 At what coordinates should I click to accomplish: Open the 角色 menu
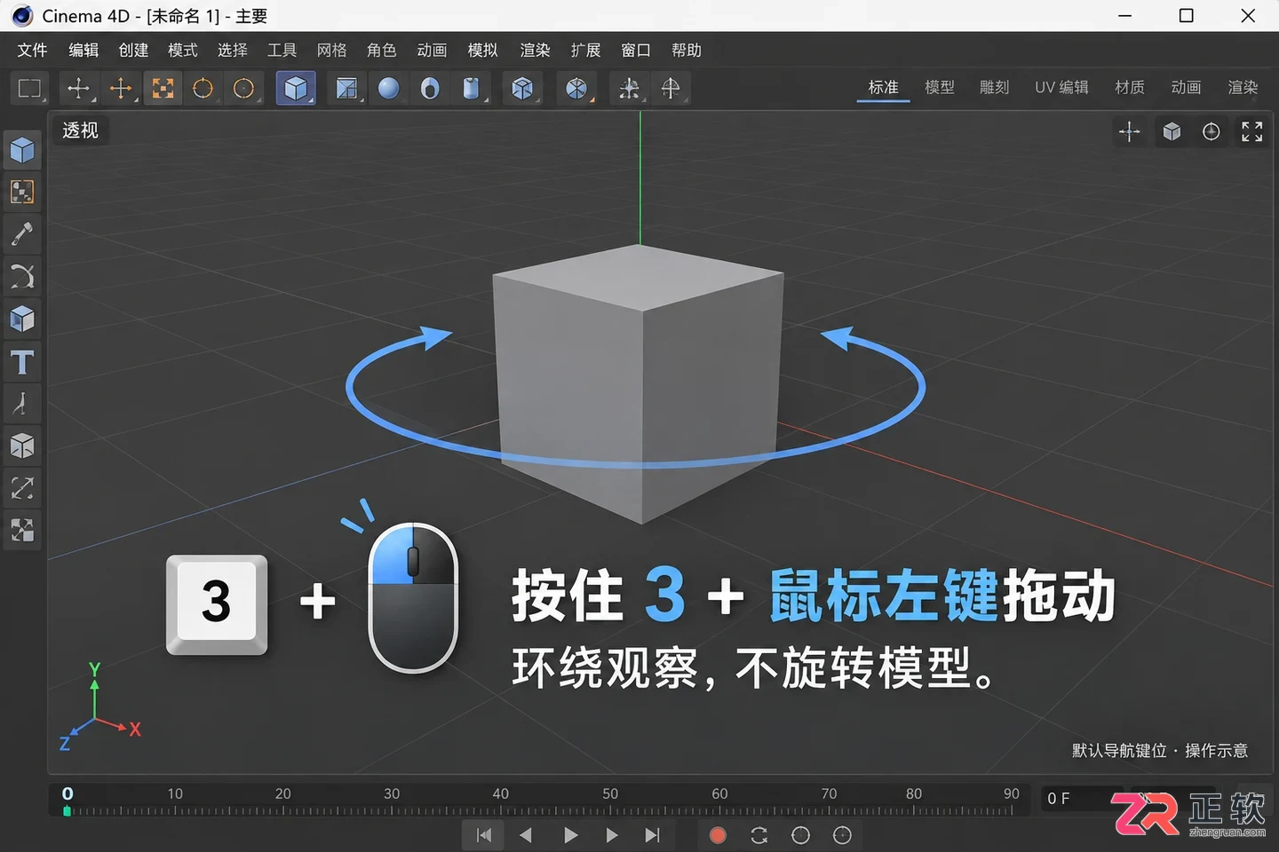coord(382,51)
